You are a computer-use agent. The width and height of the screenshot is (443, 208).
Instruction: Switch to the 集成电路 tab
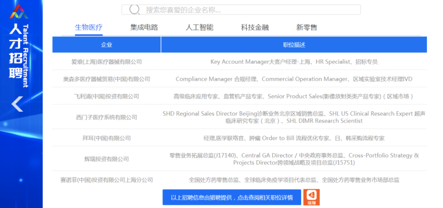[x=144, y=28]
